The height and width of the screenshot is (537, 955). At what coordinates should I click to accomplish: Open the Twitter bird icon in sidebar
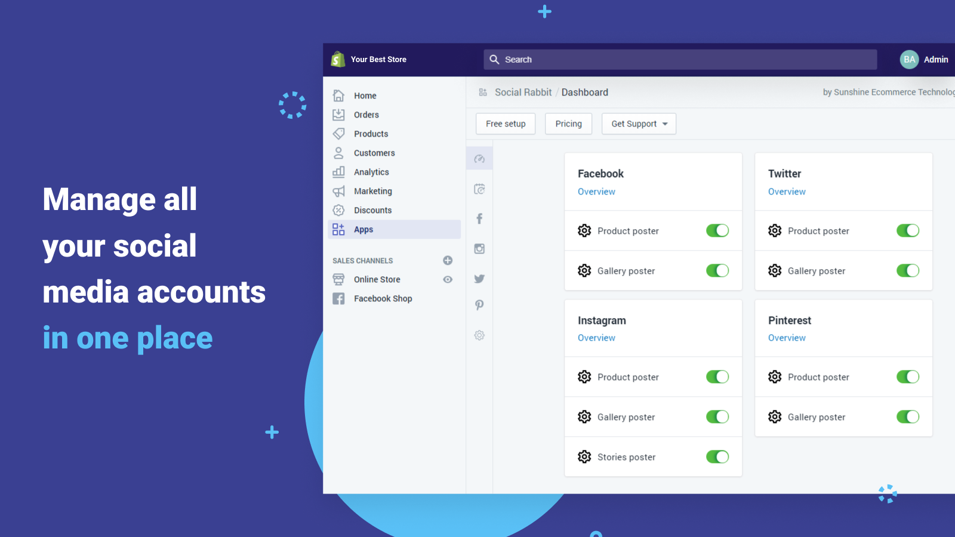point(479,279)
